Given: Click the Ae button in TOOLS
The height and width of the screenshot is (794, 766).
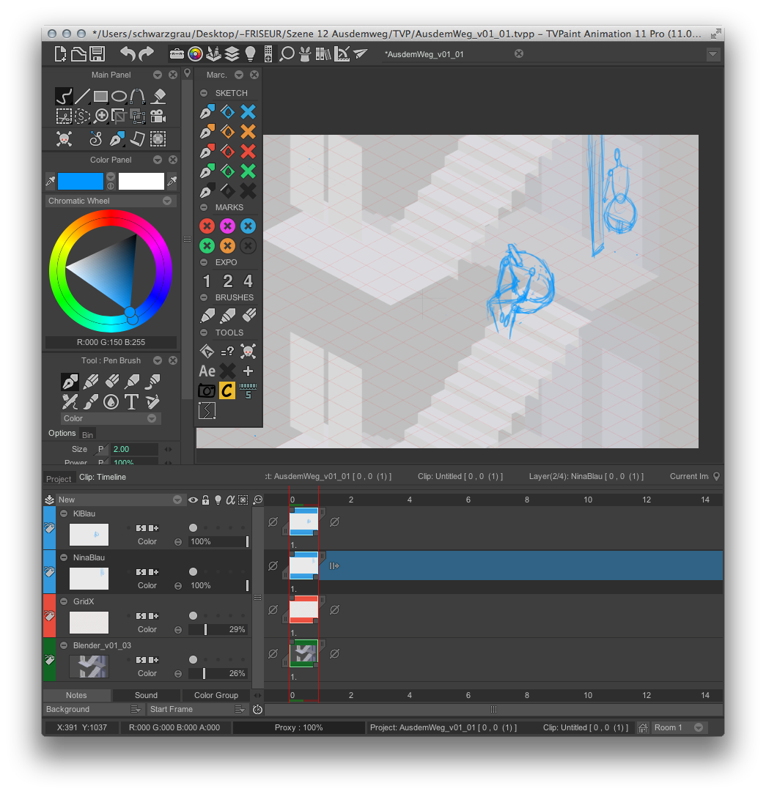Looking at the screenshot, I should pyautogui.click(x=207, y=371).
